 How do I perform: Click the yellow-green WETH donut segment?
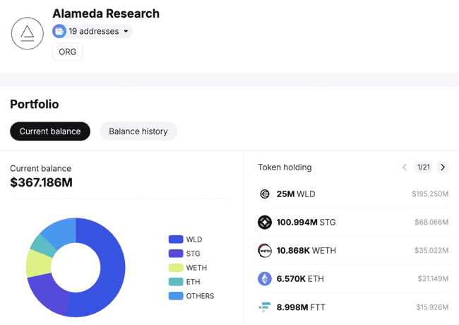point(38,264)
